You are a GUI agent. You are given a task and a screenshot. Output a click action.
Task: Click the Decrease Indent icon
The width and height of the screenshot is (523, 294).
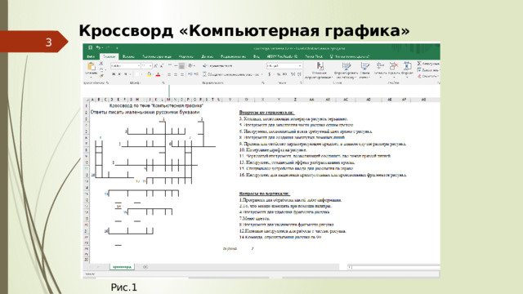coord(190,74)
